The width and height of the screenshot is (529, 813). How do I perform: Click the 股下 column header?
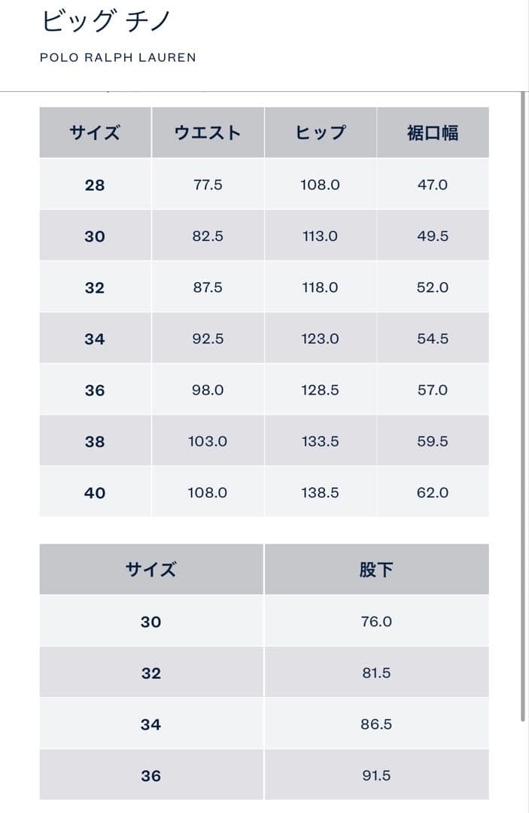point(376,570)
